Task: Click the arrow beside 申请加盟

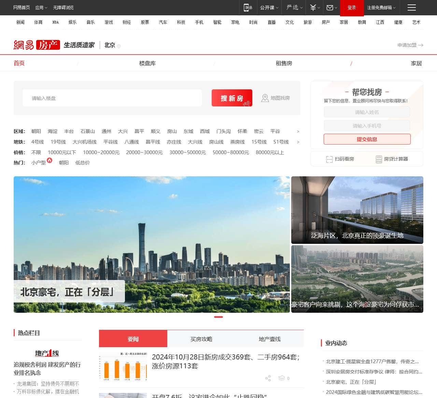Action: [x=421, y=45]
